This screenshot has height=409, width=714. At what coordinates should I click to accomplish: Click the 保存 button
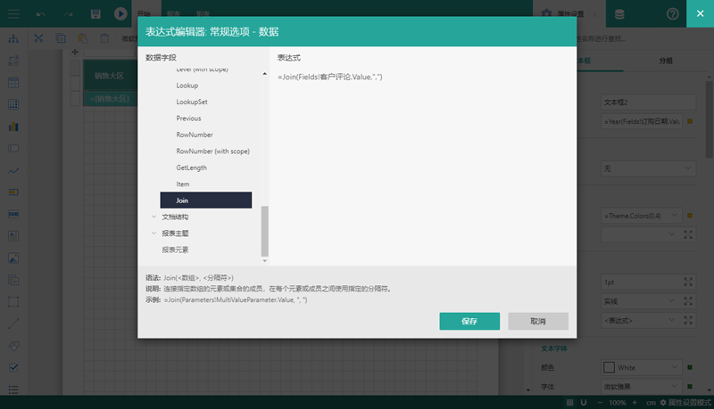[469, 321]
